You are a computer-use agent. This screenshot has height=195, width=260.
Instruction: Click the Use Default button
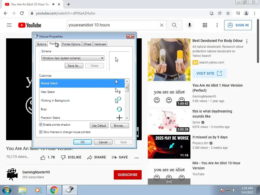(x=99, y=125)
